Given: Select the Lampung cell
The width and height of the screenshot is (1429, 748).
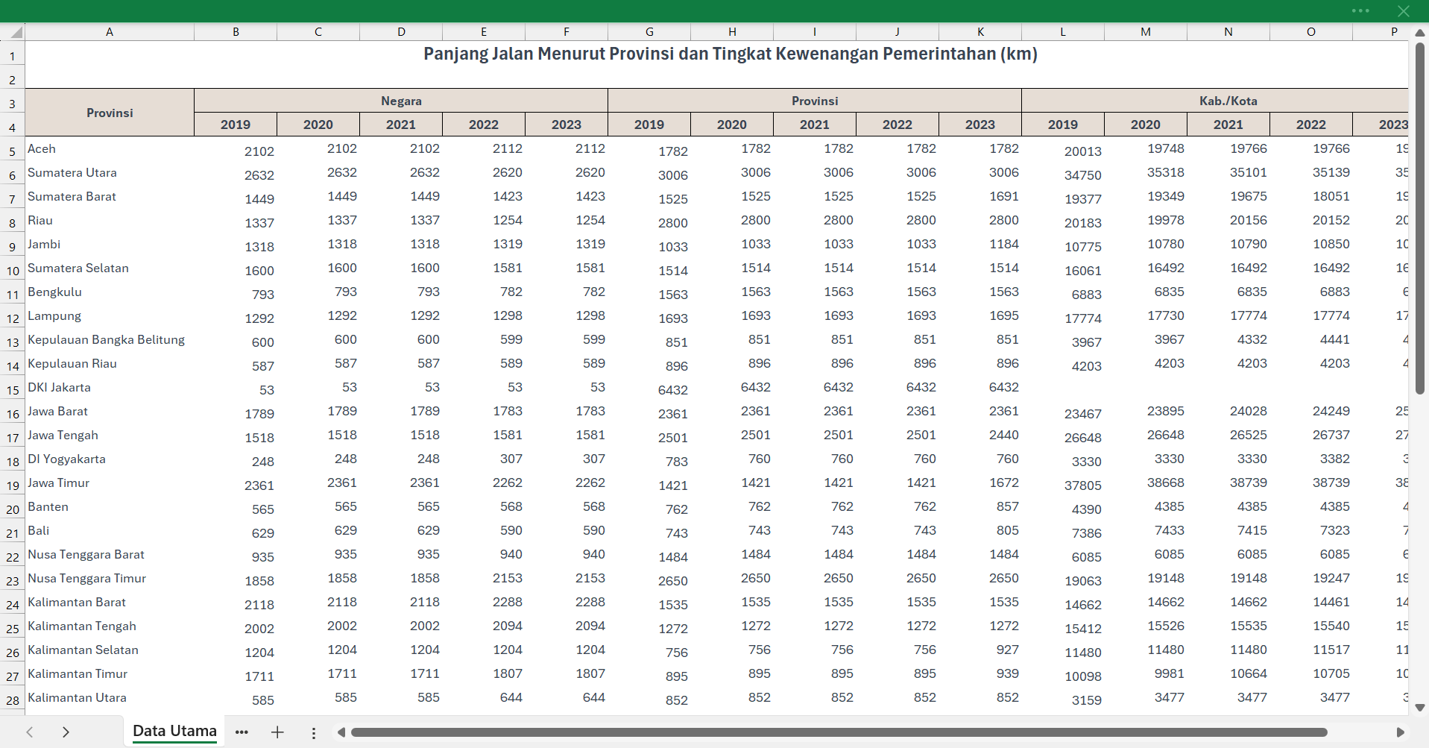Looking at the screenshot, I should click(110, 315).
